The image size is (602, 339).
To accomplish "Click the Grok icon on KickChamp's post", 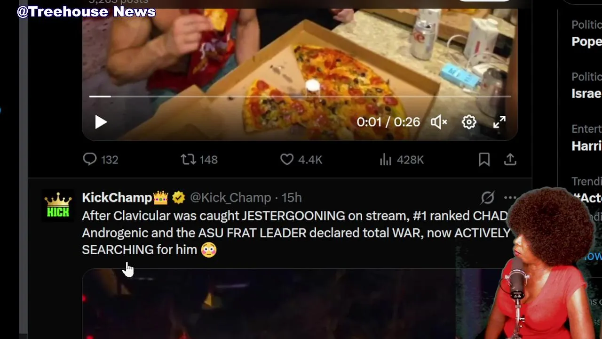I will pyautogui.click(x=487, y=198).
